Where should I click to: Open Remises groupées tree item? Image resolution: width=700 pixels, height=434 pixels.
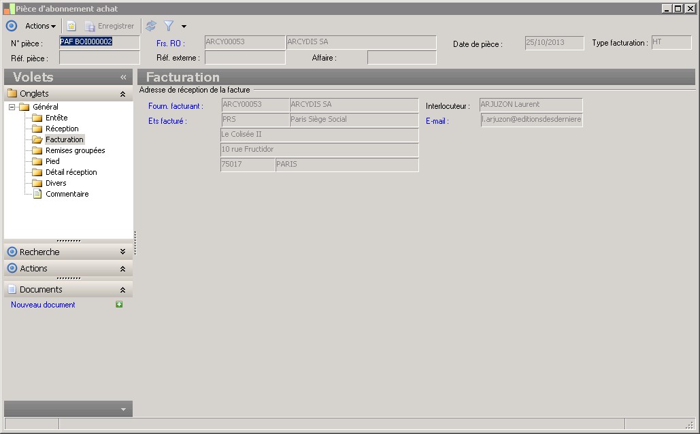pos(75,150)
